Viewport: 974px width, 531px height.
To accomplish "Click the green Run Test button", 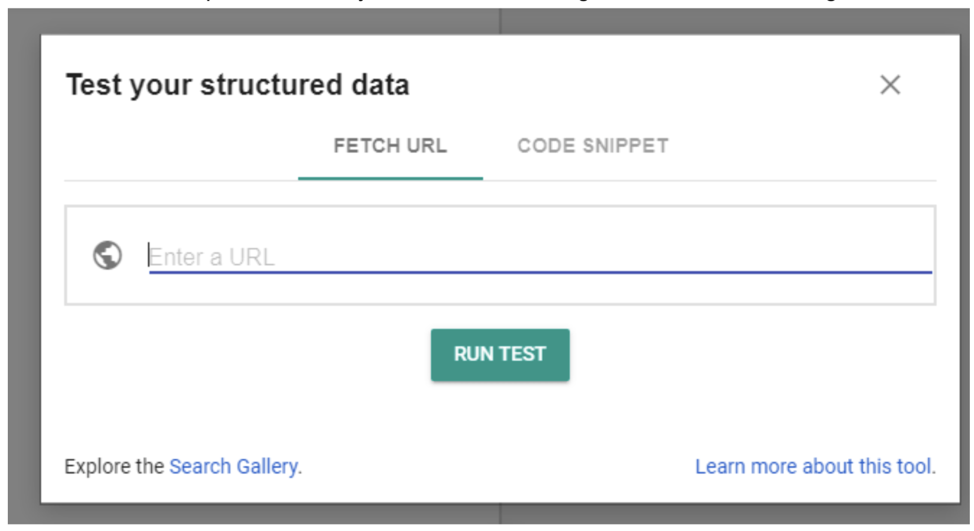I will 500,354.
